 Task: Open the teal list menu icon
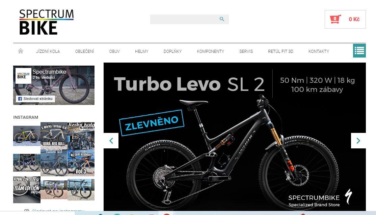tap(359, 51)
